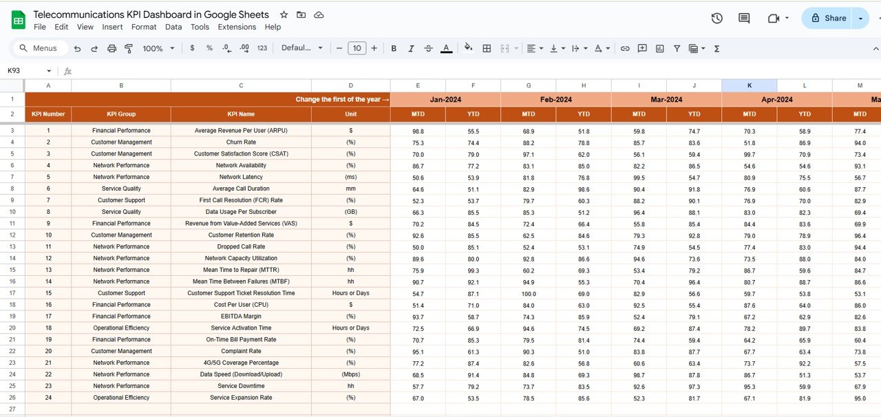Open the name box dropdown arrow

pos(49,71)
